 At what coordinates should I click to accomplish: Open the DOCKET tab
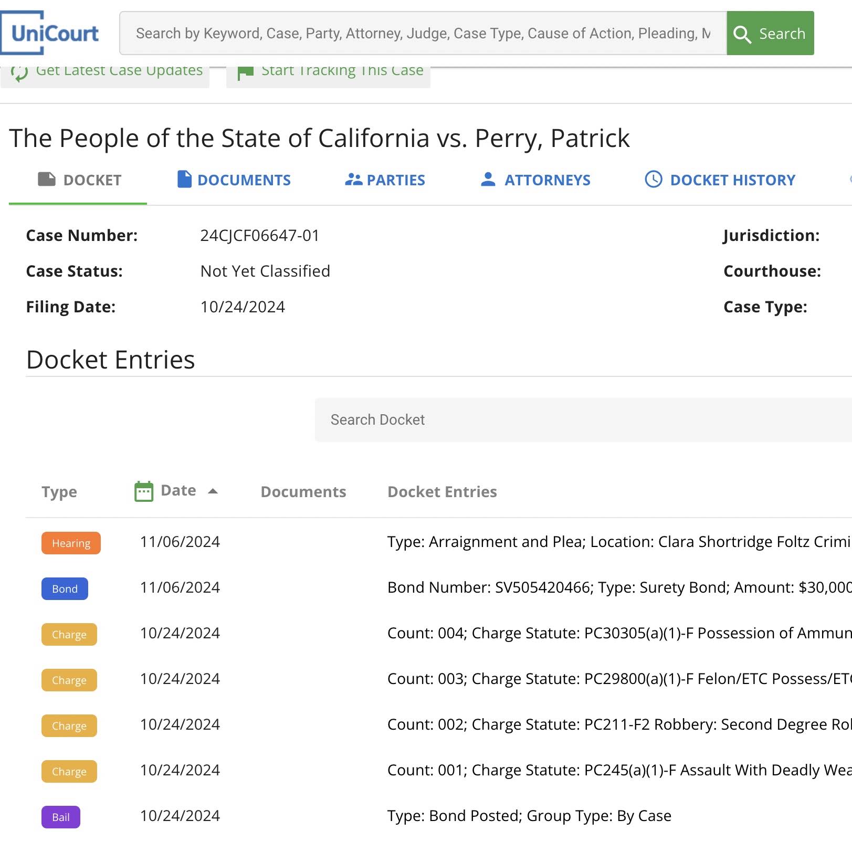[x=78, y=180]
